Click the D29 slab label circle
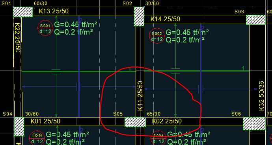 point(37,138)
